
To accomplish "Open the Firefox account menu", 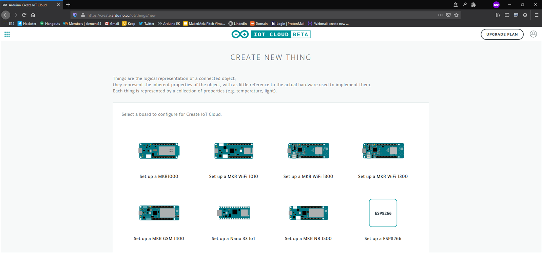I will pos(525,15).
